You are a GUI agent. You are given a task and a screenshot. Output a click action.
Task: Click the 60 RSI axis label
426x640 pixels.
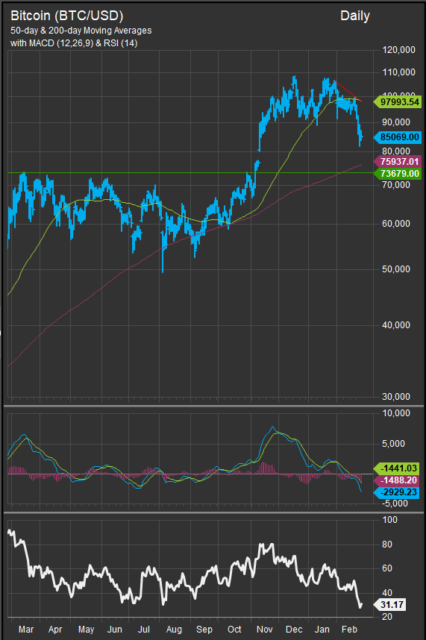tap(387, 568)
